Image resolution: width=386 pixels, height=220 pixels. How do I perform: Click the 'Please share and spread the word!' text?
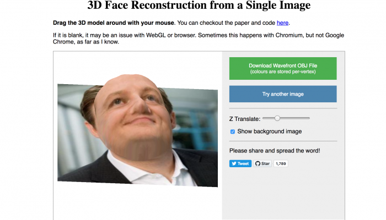point(275,151)
